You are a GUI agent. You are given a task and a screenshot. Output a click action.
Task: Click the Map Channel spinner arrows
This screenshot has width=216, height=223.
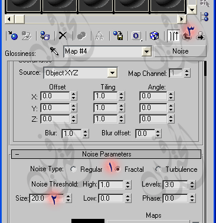[187, 73]
